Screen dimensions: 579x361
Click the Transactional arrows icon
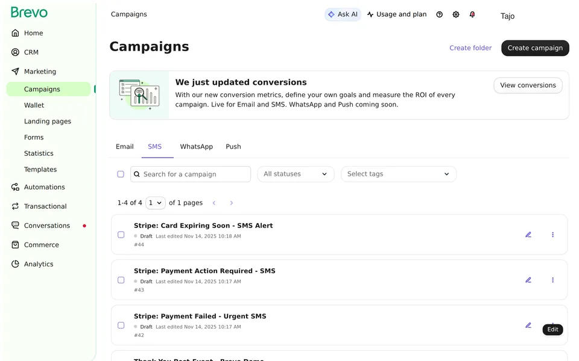point(15,206)
